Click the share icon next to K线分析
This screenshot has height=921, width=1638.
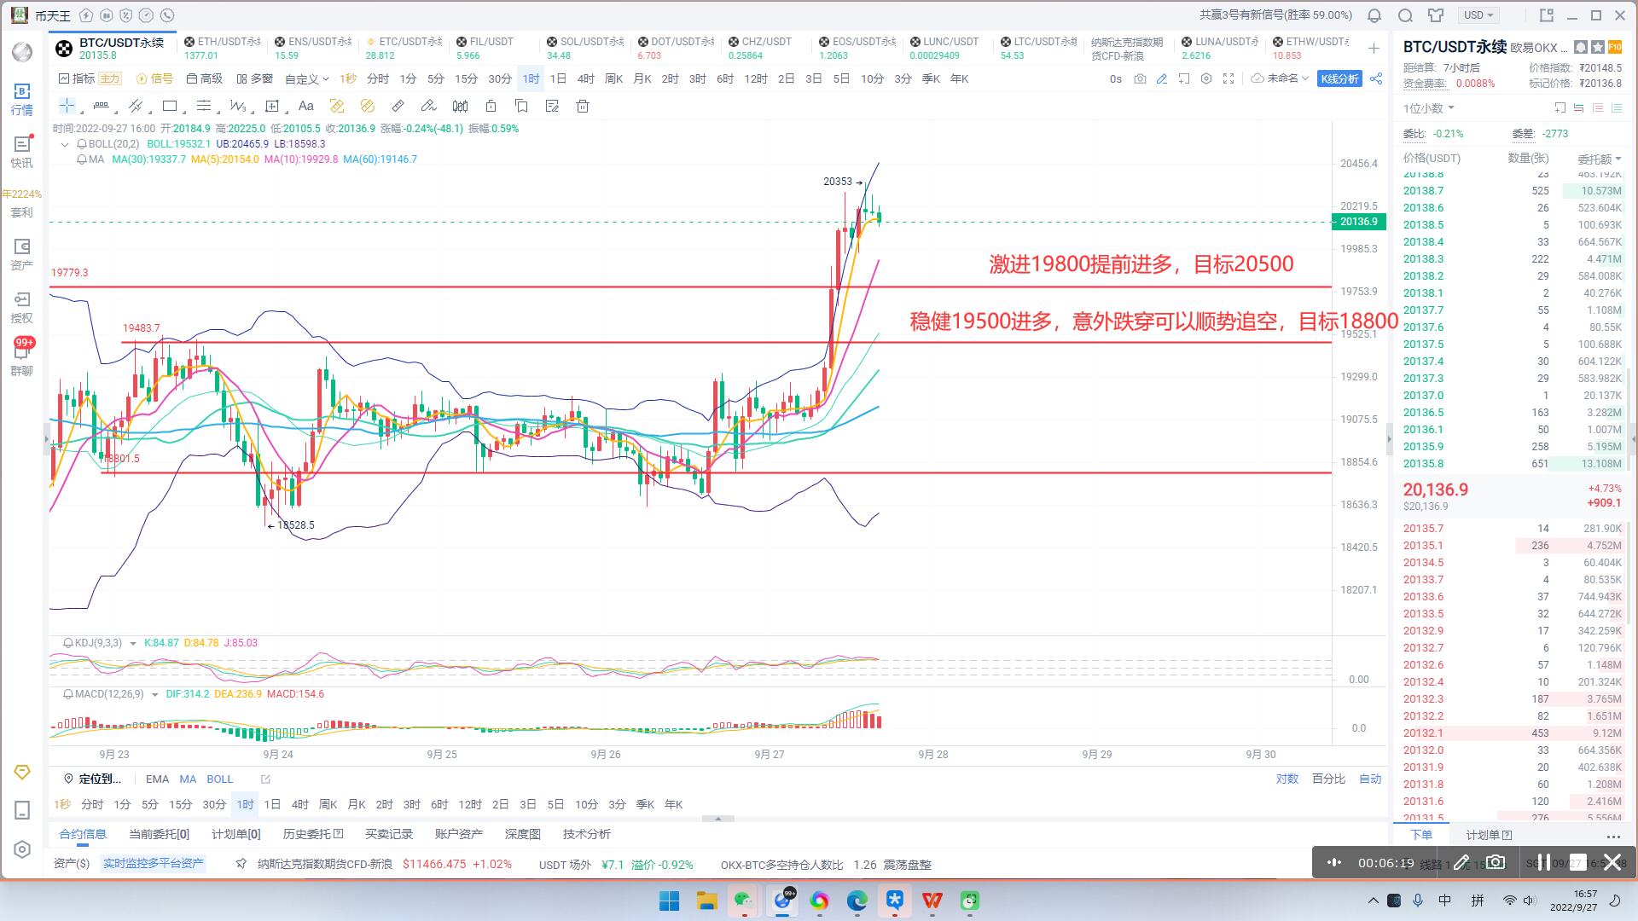(x=1376, y=78)
